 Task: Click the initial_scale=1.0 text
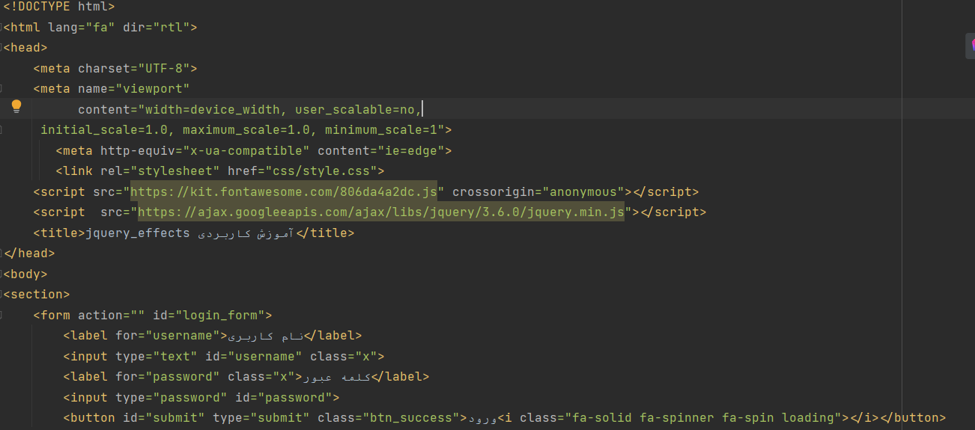click(x=104, y=130)
